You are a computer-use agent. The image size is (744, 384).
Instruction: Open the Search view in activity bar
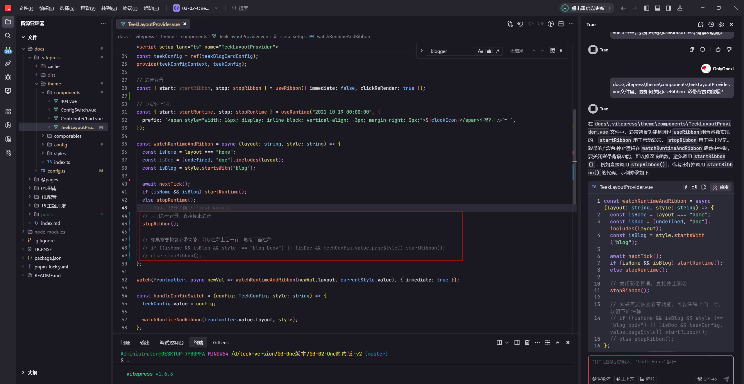click(x=8, y=35)
